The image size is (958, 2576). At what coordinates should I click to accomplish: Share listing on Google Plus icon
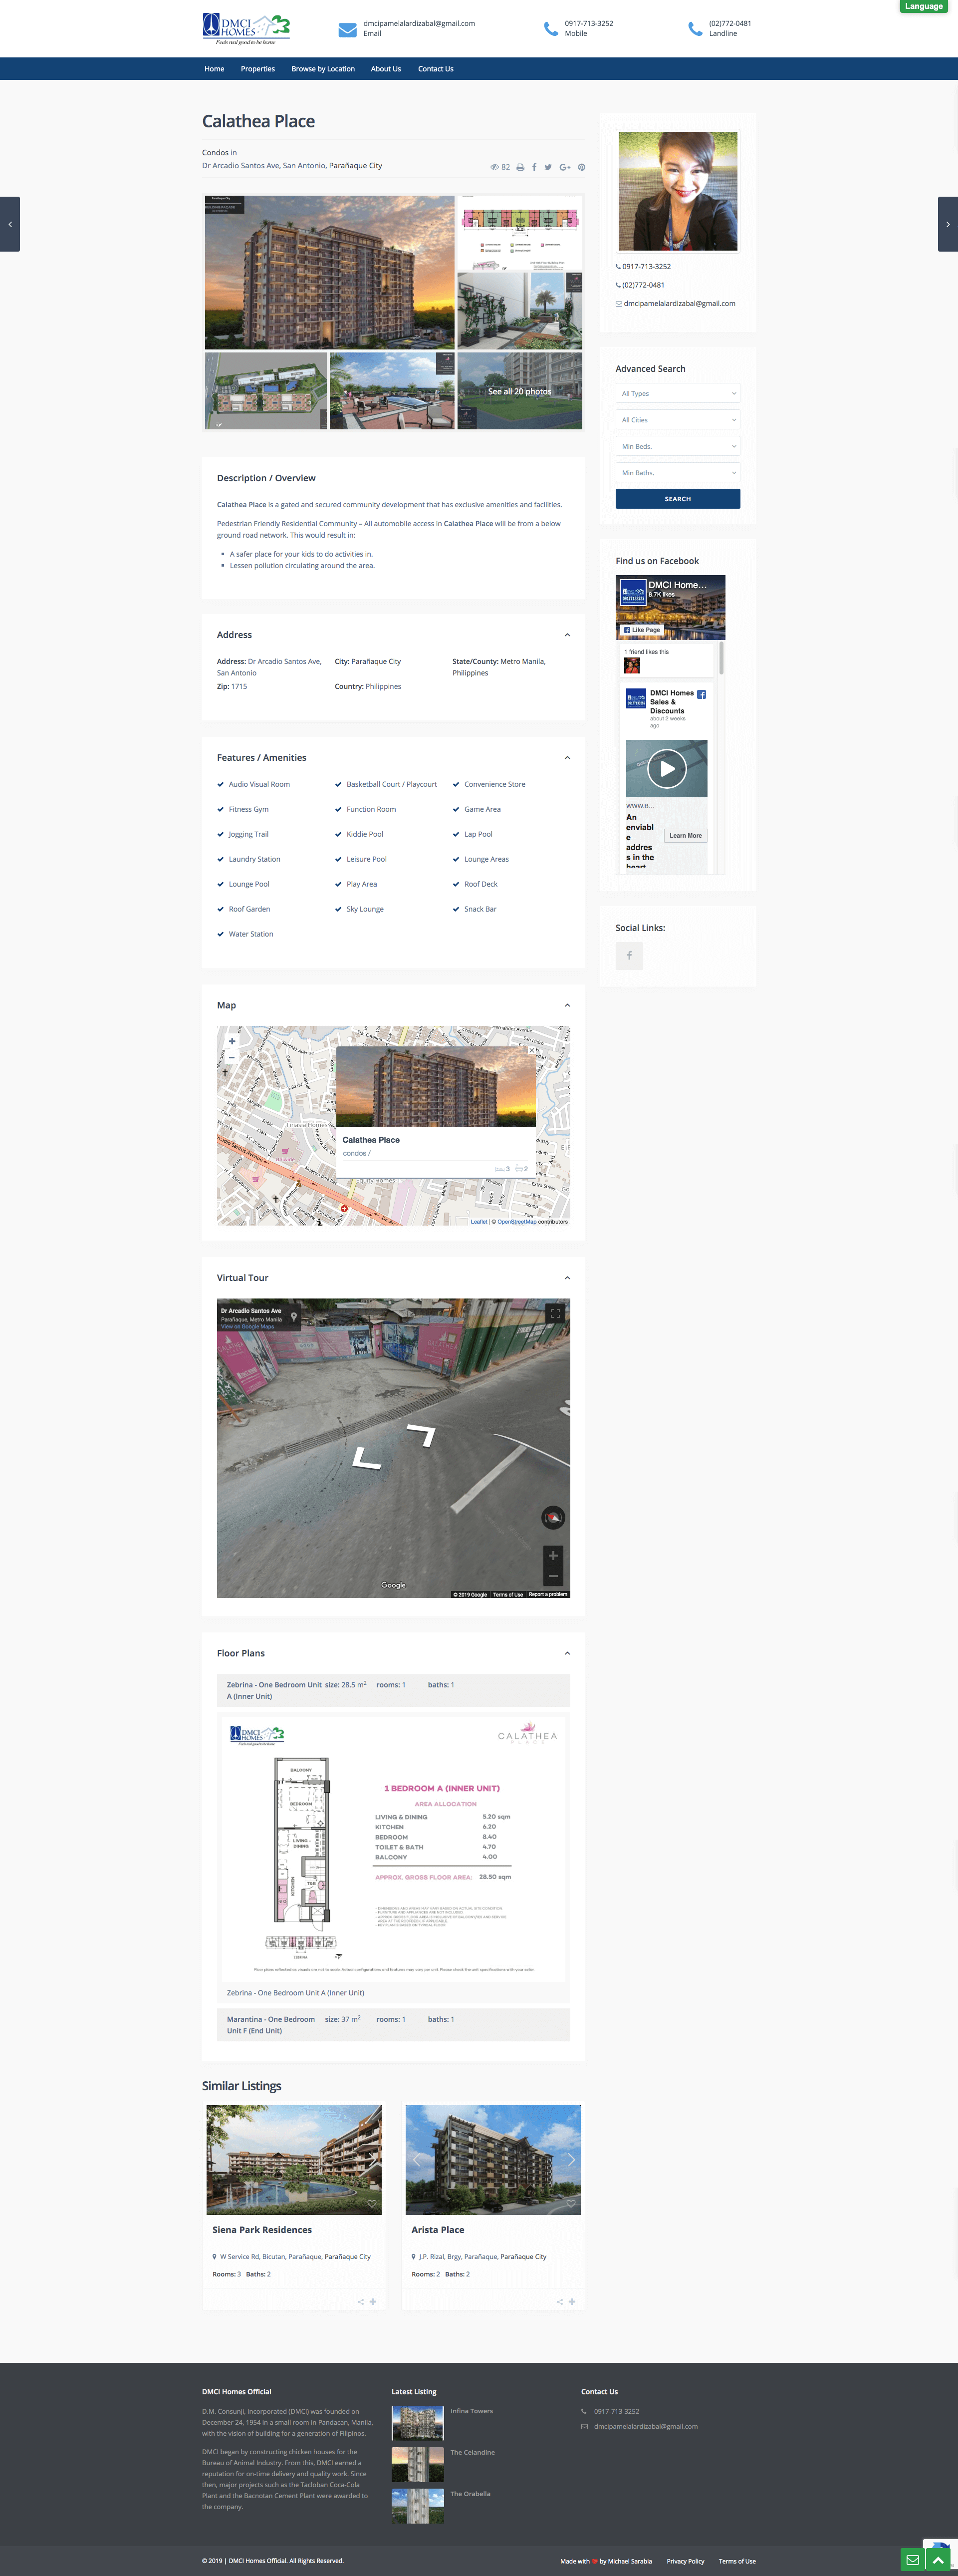[565, 167]
